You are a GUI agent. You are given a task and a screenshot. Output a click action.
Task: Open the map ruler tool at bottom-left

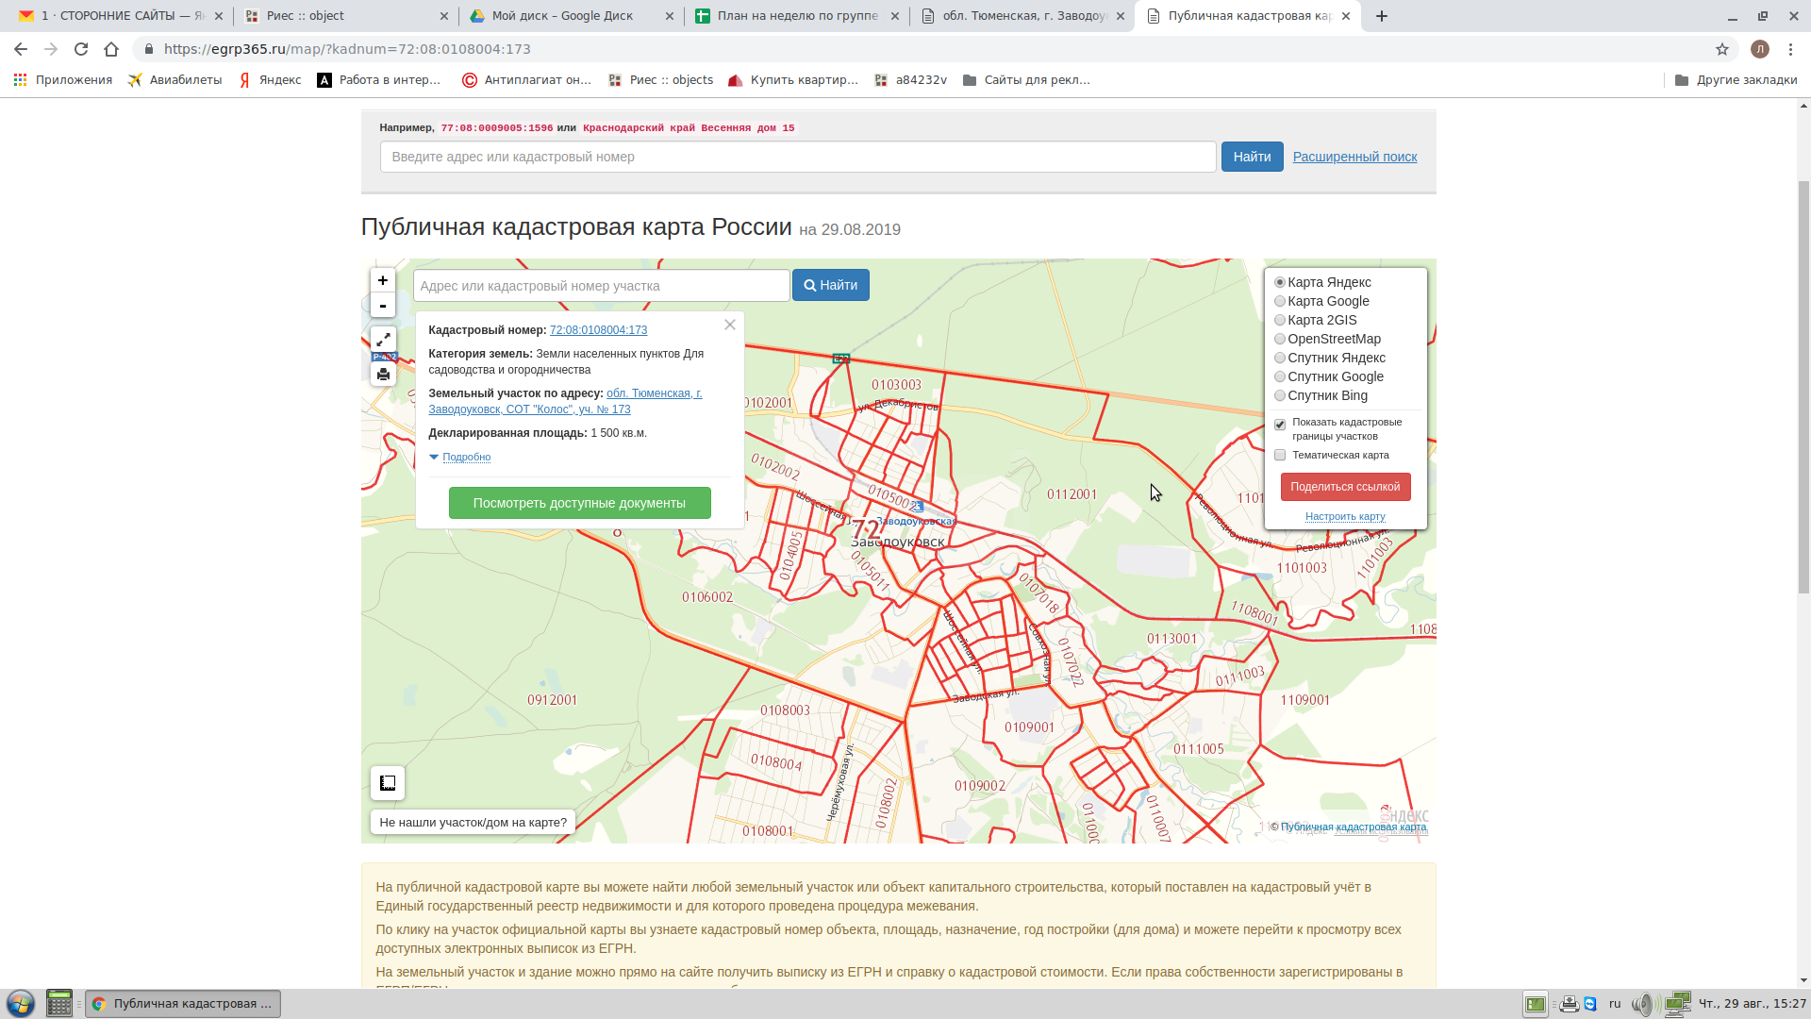388,783
